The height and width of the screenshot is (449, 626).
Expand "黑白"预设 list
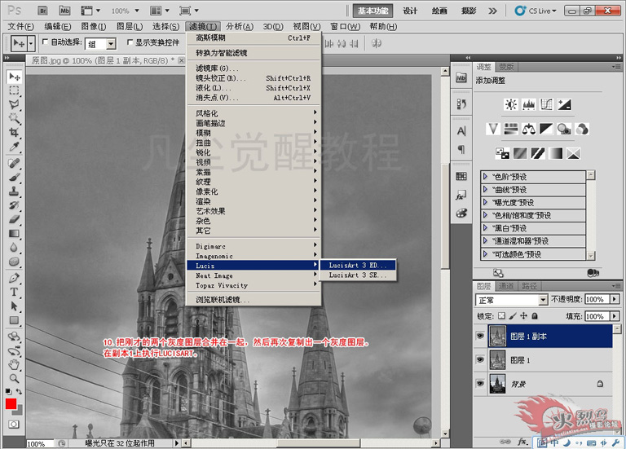[486, 228]
